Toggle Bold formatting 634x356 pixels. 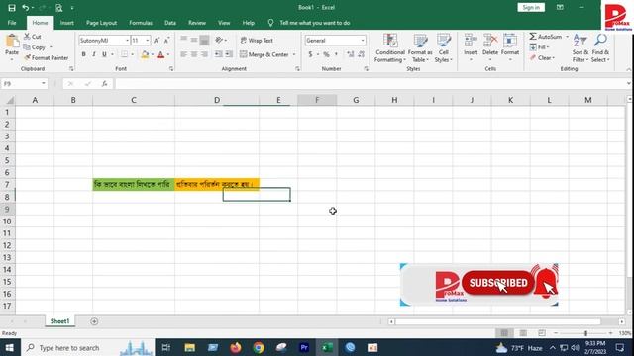pyautogui.click(x=83, y=54)
